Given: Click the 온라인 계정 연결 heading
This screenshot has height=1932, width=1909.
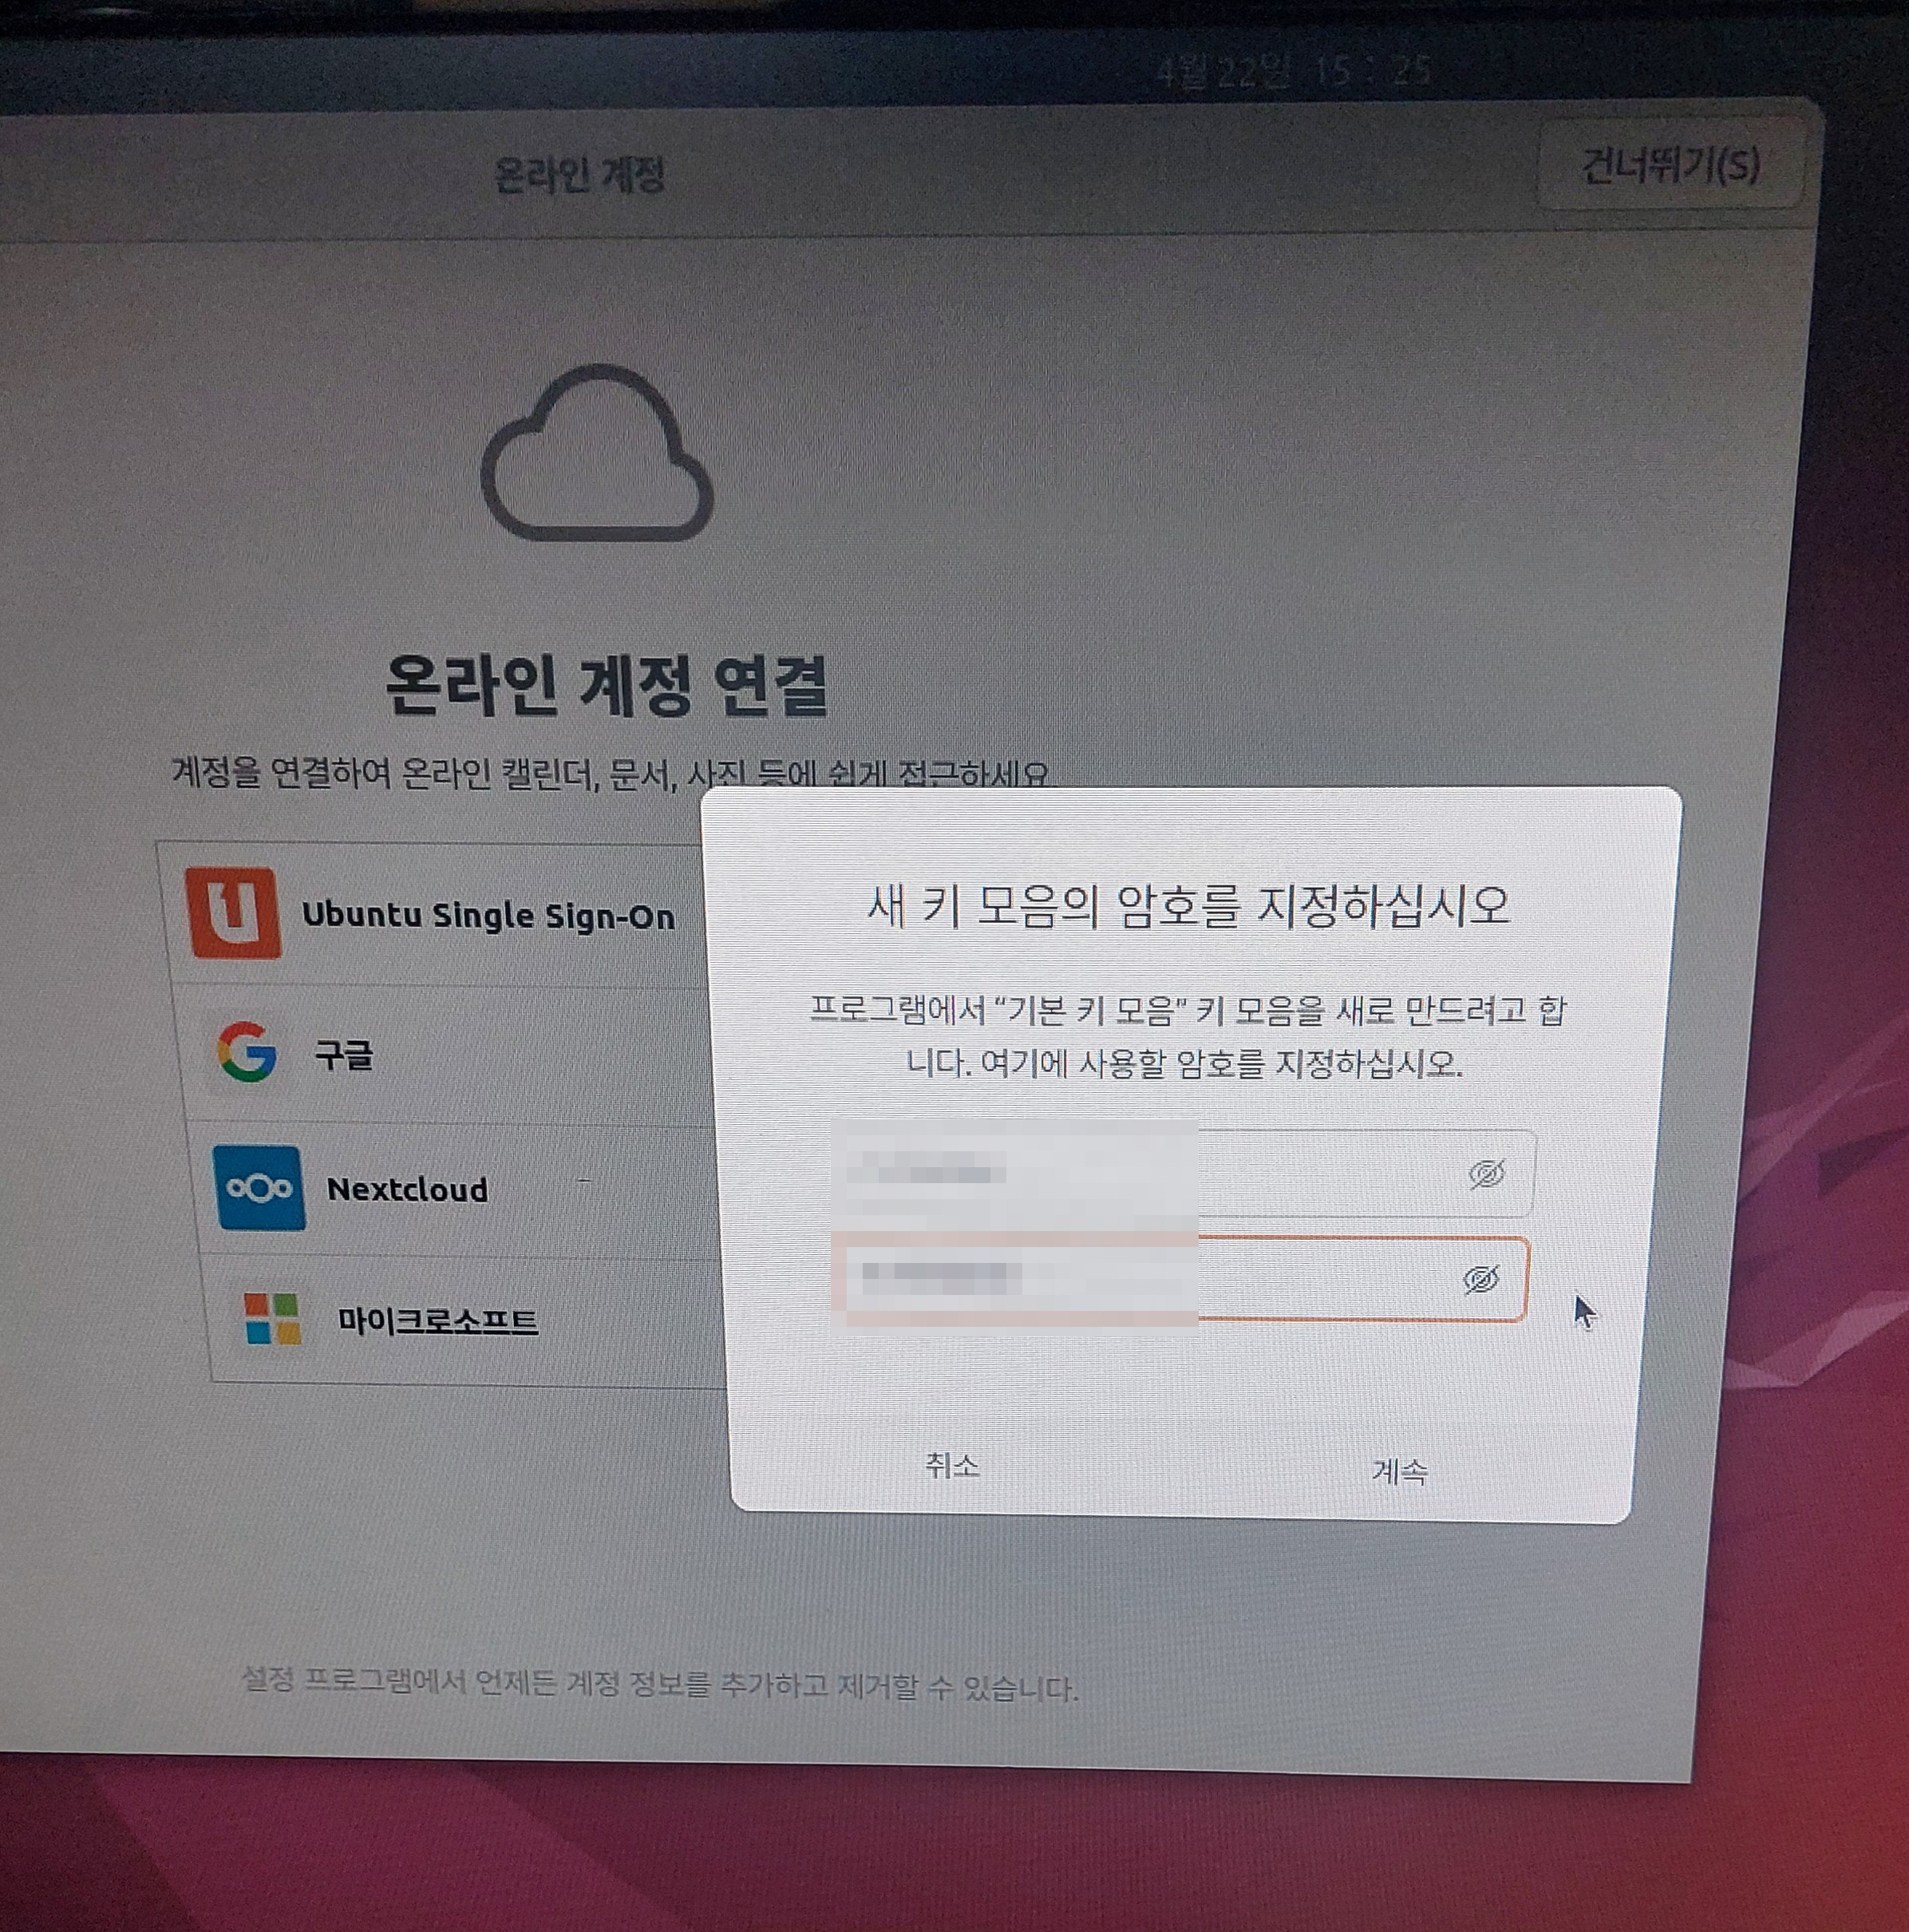Looking at the screenshot, I should (607, 686).
